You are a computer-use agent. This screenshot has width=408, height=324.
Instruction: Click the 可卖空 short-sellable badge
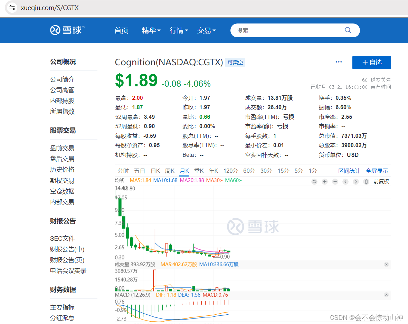pos(235,63)
